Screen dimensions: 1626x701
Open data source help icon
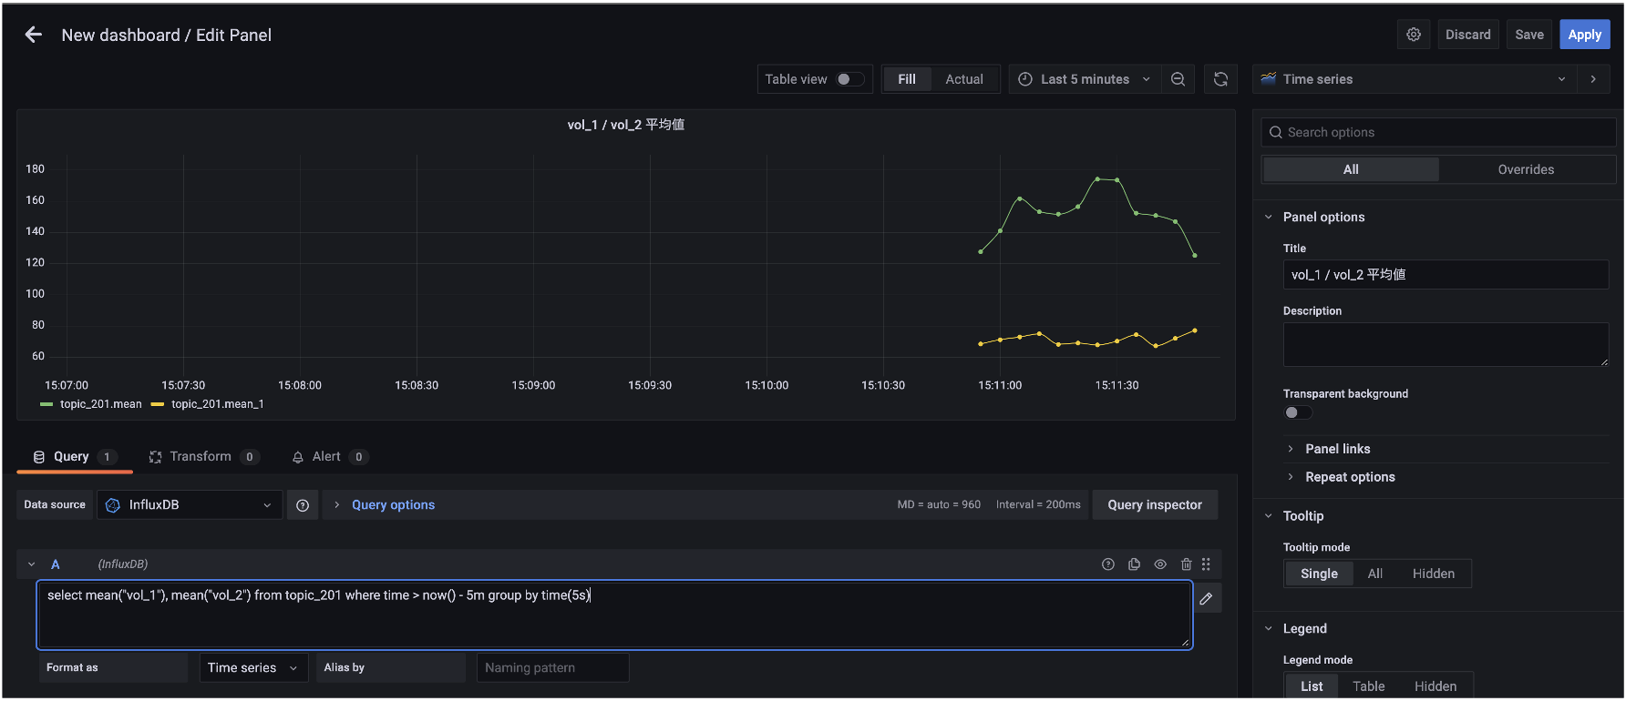click(303, 505)
